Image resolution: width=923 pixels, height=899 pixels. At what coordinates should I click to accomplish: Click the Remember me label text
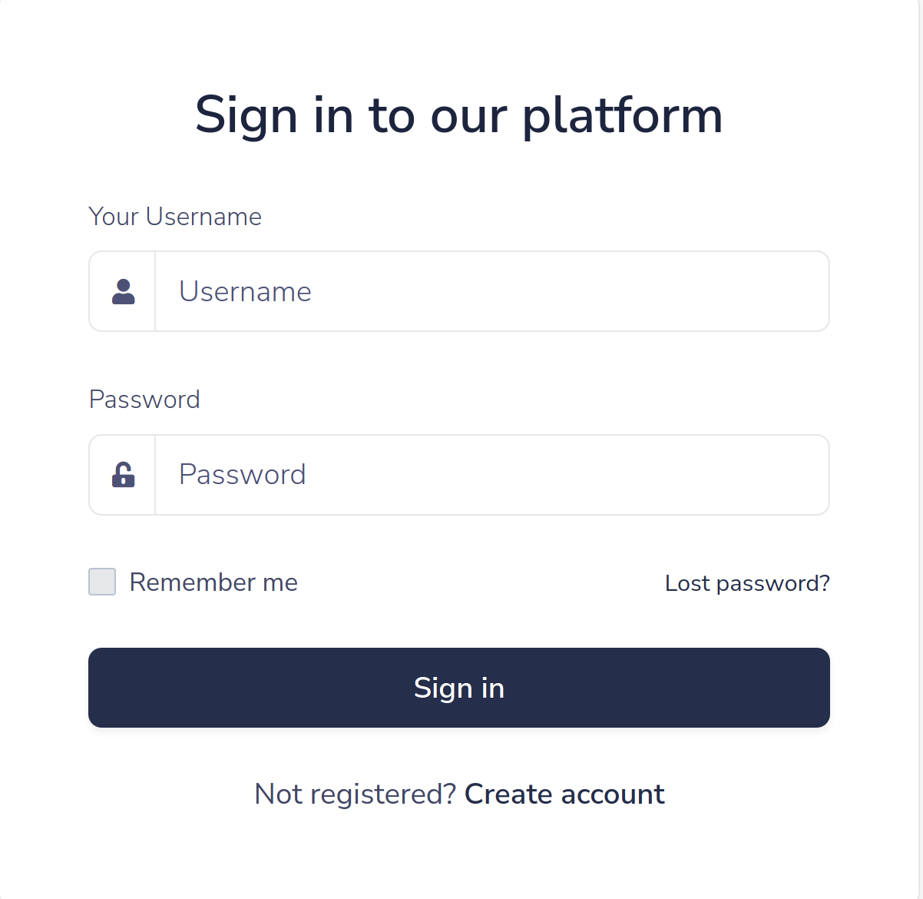(213, 582)
